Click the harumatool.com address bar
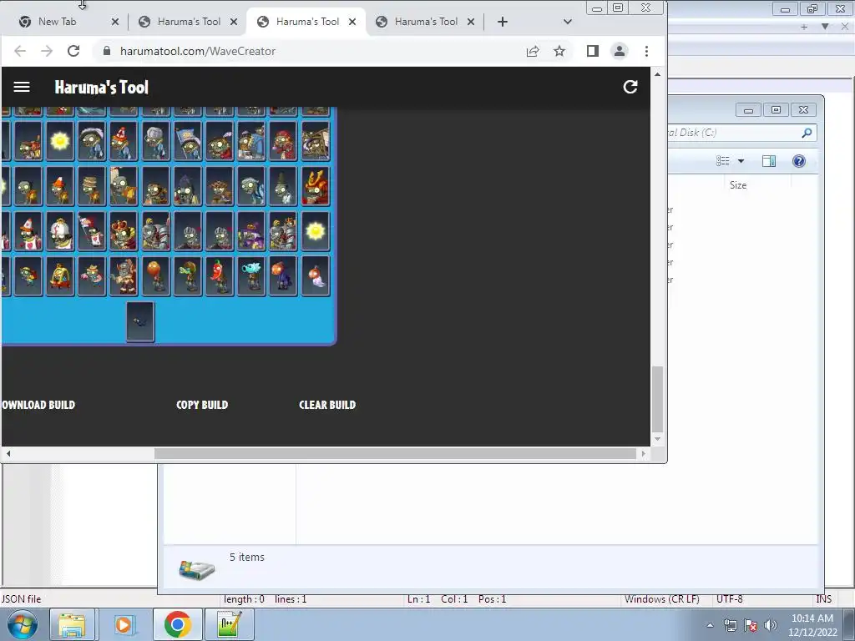 (311, 51)
